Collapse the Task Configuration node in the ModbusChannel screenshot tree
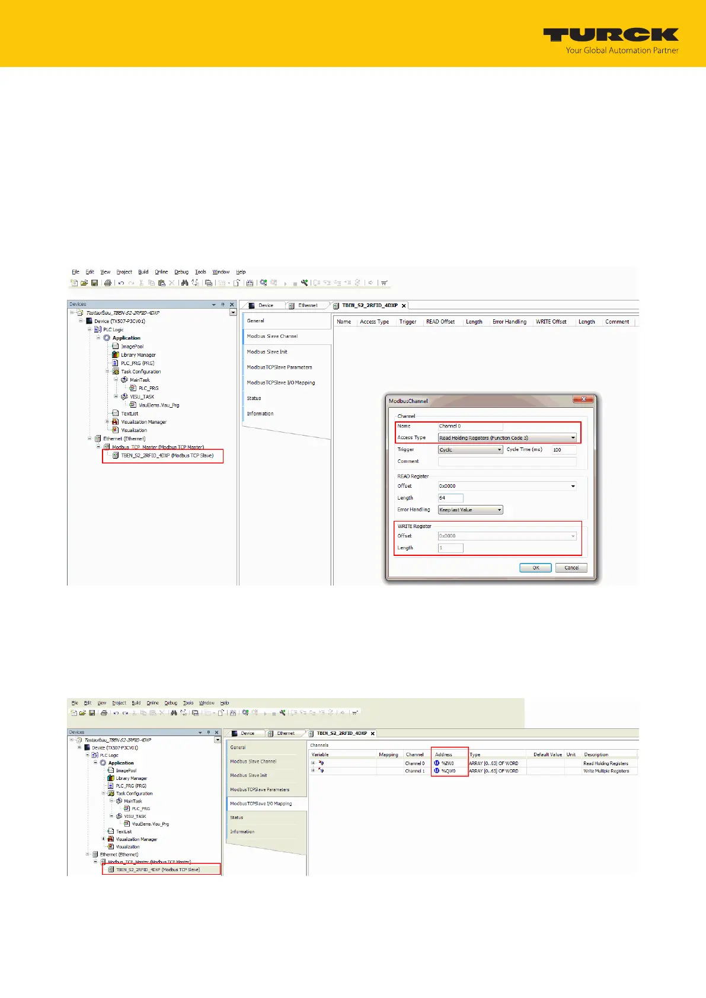Screen dimensions: 706x998 pyautogui.click(x=107, y=372)
